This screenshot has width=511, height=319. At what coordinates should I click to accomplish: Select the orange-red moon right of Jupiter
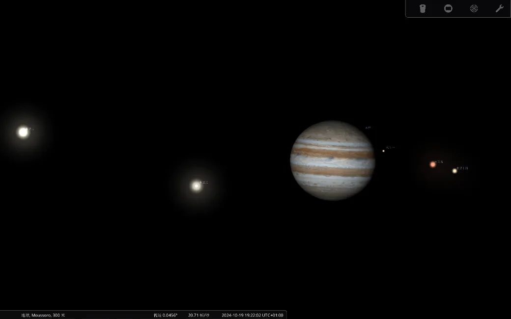(433, 164)
